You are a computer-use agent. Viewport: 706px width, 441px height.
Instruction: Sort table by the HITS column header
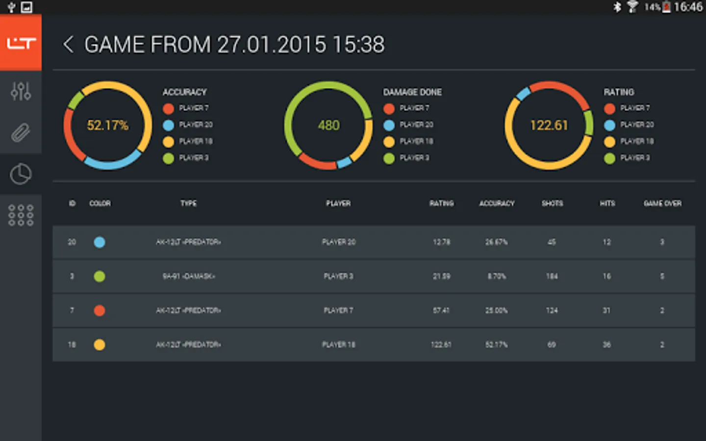[x=607, y=203]
